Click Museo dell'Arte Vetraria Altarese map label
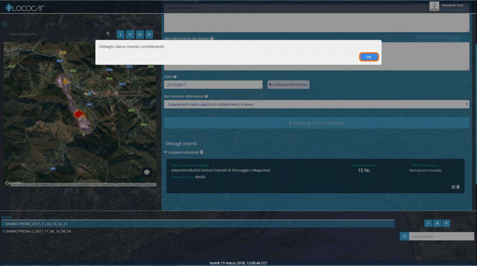 132,94
